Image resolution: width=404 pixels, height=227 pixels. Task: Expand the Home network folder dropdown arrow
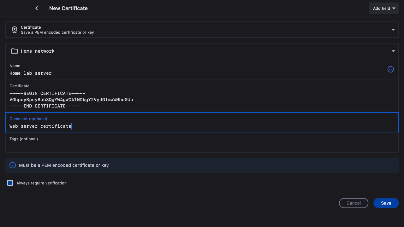(x=393, y=51)
